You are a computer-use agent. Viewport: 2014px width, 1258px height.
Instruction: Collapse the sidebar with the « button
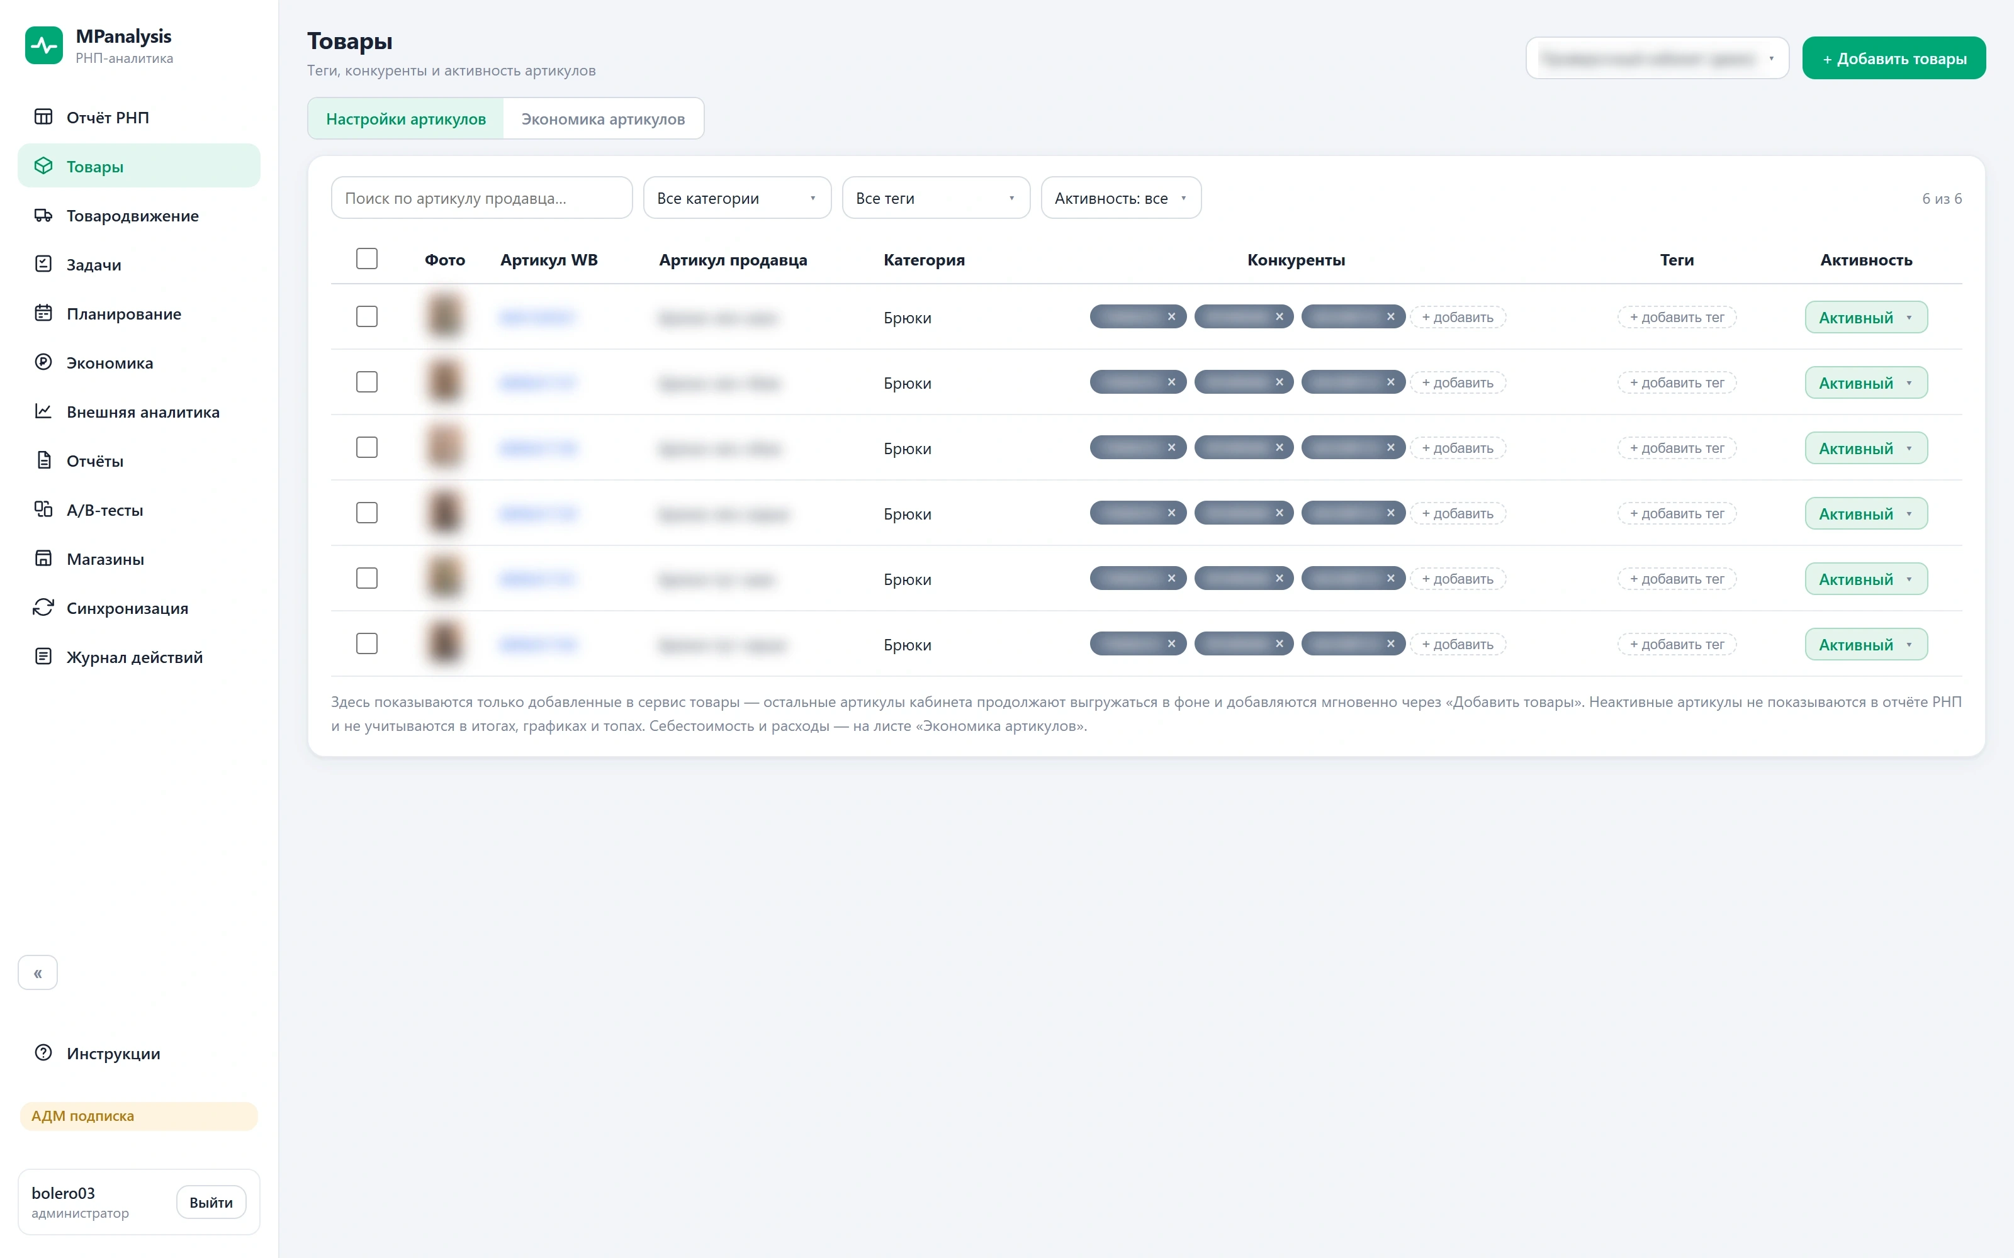[x=38, y=972]
